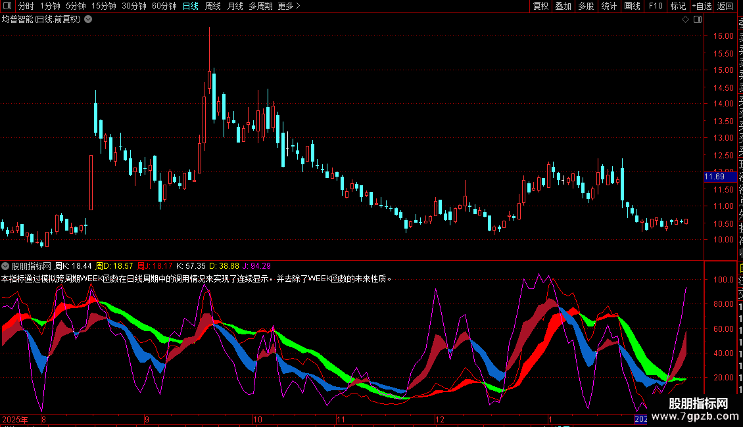Viewport: 743px width, 427px height.
Task: Open F10 company information
Action: coord(656,6)
